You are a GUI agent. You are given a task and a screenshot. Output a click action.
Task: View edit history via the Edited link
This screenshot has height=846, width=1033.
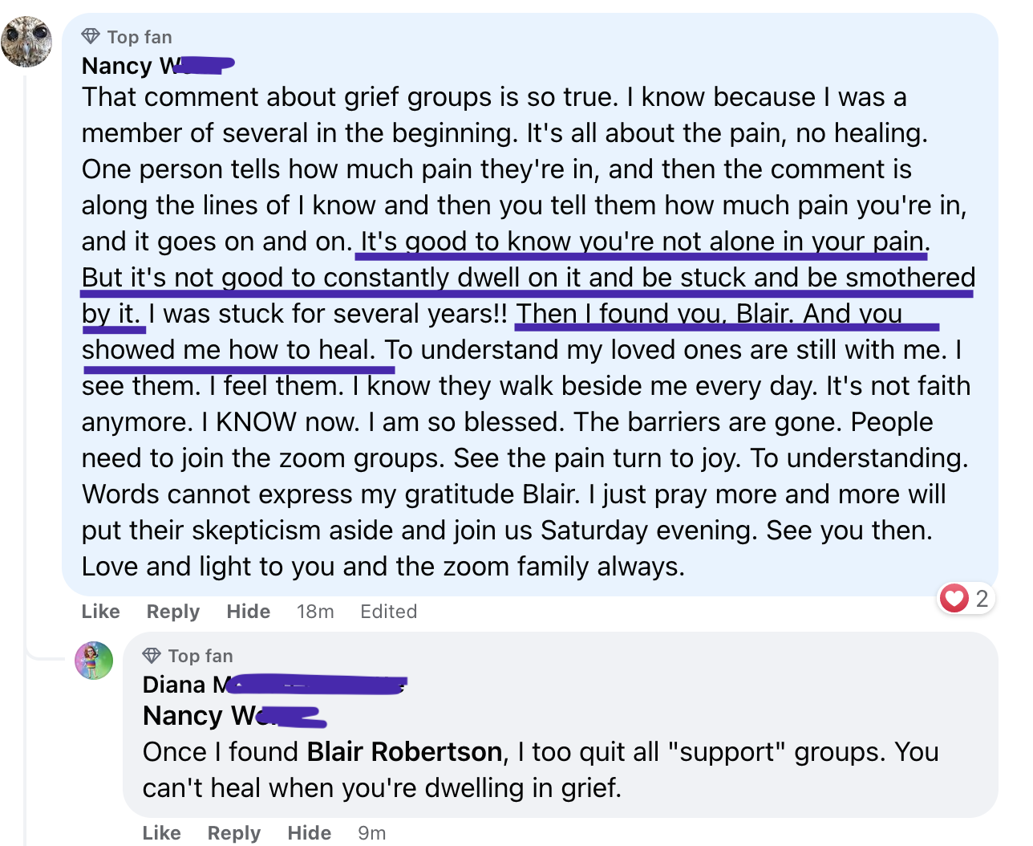(388, 612)
